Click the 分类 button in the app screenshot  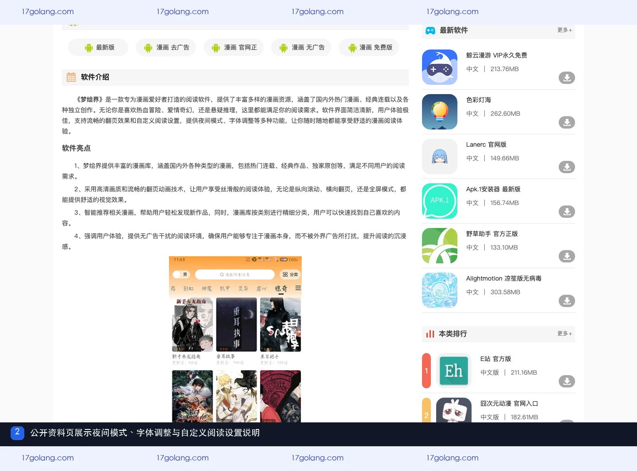(290, 274)
